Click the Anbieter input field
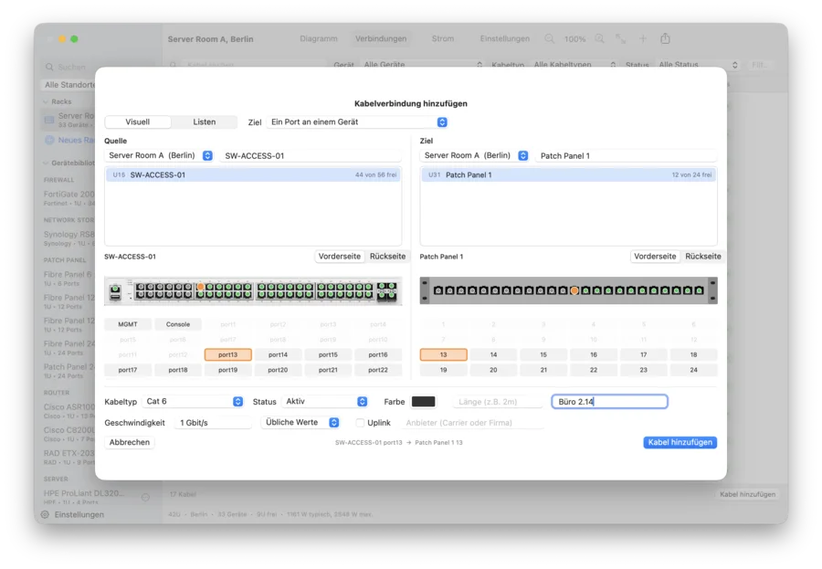This screenshot has width=822, height=569. 473,423
